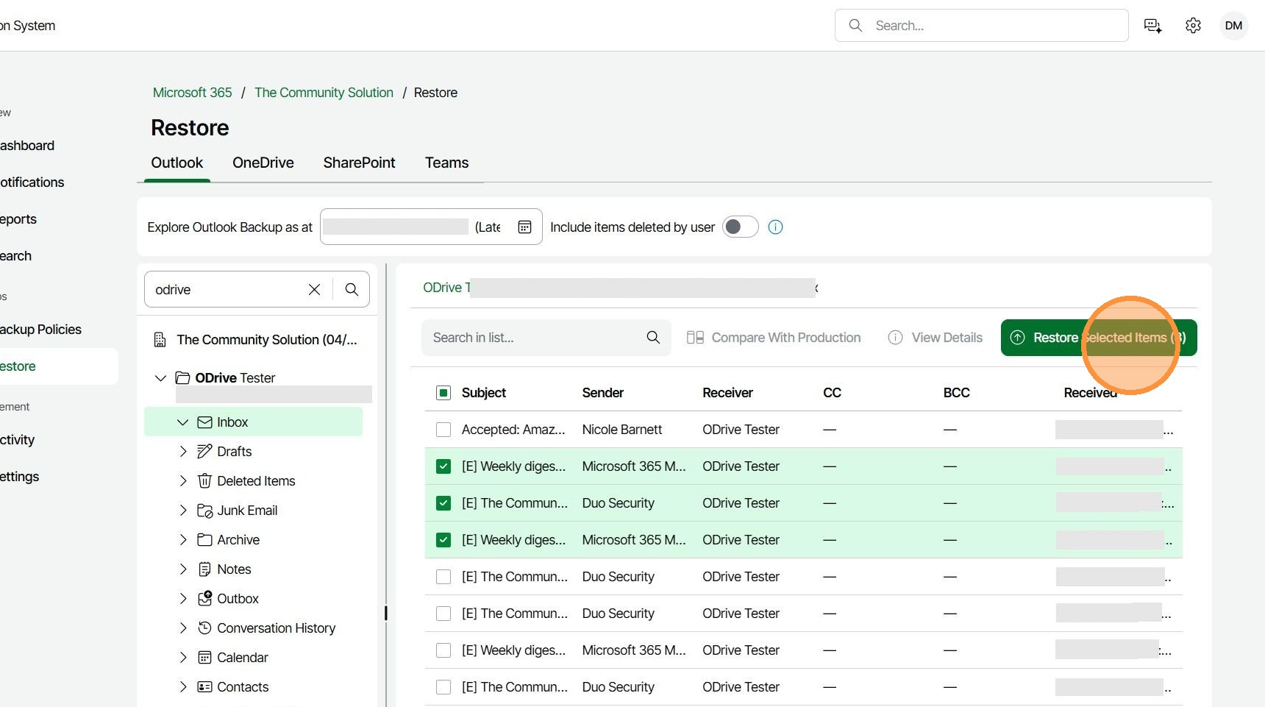Open the chat assistant icon in header
Viewport: 1265px width, 707px height.
(x=1152, y=26)
